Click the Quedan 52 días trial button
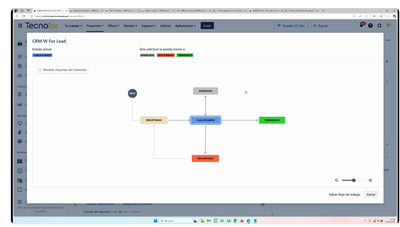The image size is (400, 227). coord(291,26)
